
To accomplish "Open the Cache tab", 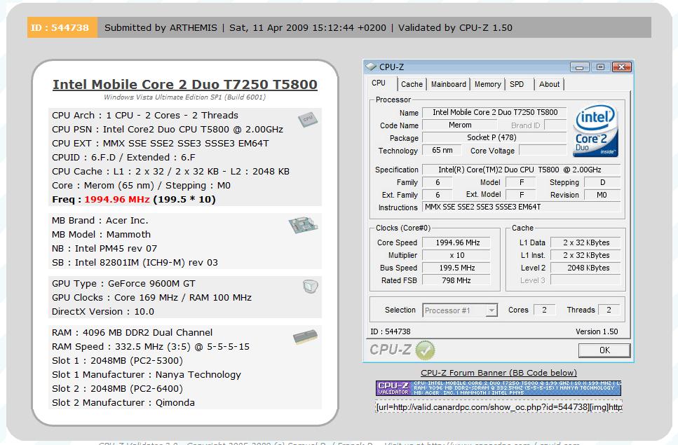I will point(412,84).
